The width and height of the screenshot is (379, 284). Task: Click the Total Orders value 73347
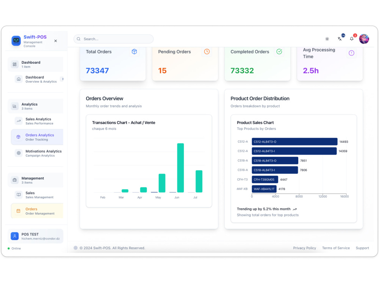click(97, 70)
